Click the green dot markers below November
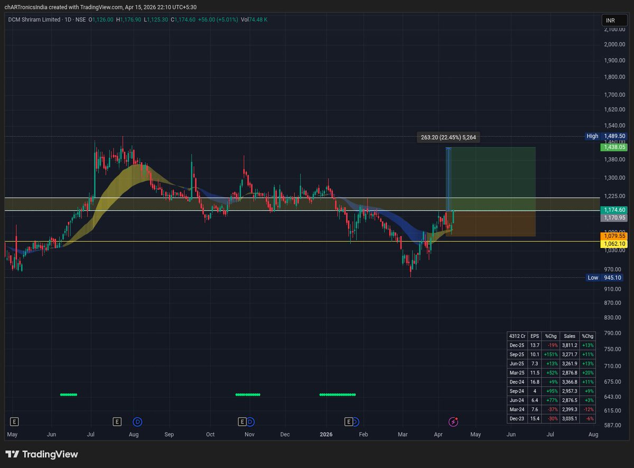 click(248, 394)
